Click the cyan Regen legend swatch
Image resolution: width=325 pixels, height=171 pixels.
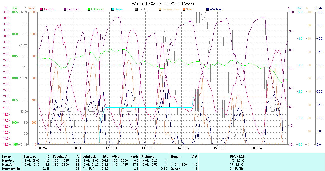[x=113, y=9]
